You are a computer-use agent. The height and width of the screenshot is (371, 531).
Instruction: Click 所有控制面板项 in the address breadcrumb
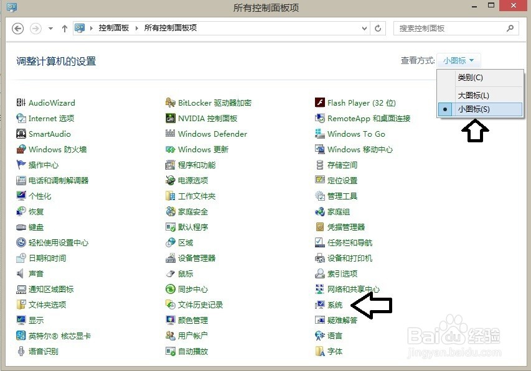click(171, 28)
